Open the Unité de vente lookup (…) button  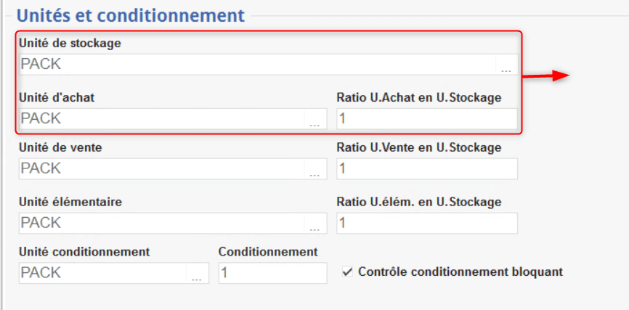click(314, 171)
